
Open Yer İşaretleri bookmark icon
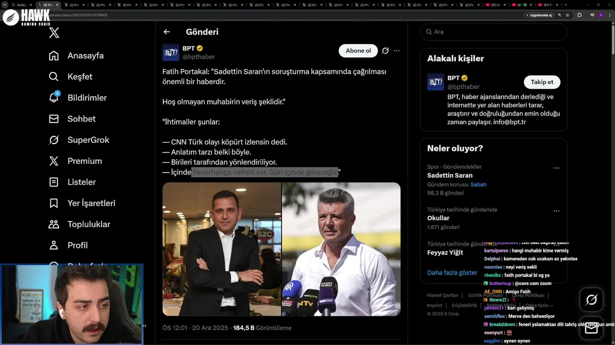coord(54,203)
